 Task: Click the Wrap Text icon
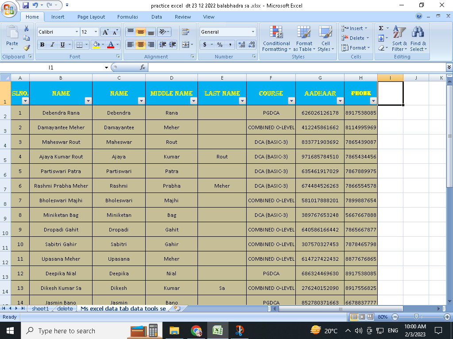(x=185, y=32)
